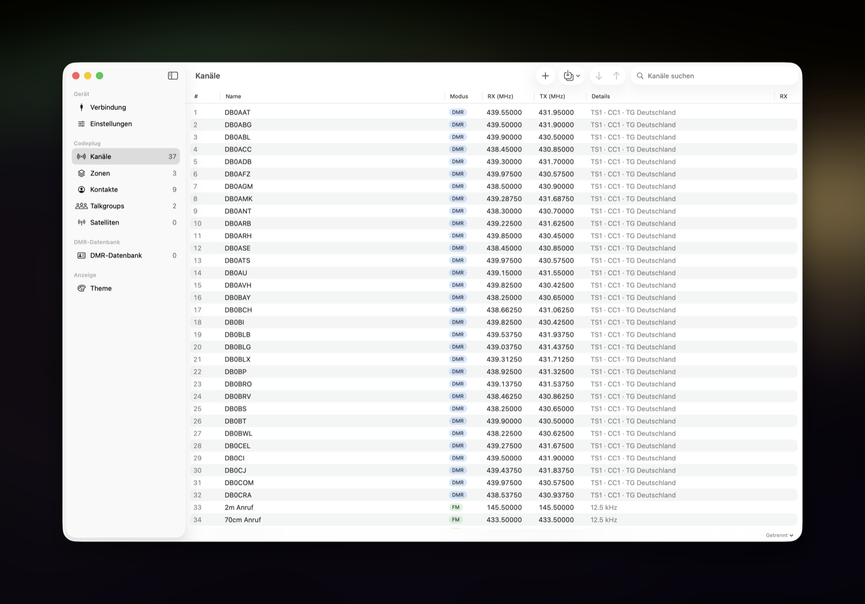
Task: Open the Talkgroups section
Action: pos(125,206)
